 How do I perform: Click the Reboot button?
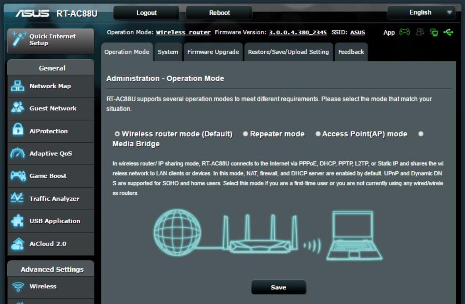[219, 13]
